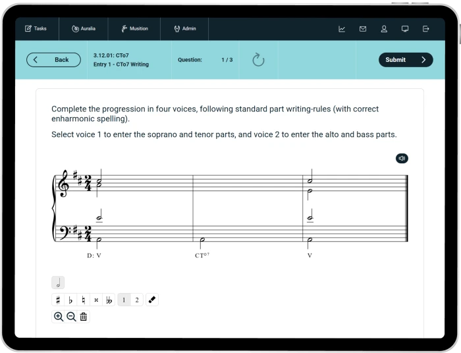Select the natural accidental
The height and width of the screenshot is (353, 461).
click(x=83, y=300)
